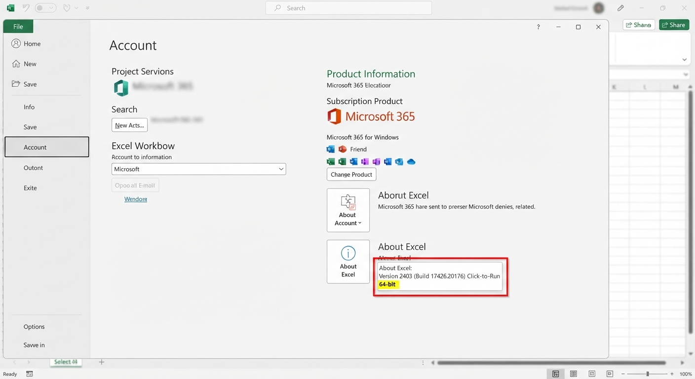Image resolution: width=695 pixels, height=379 pixels.
Task: Follow the Wendore link
Action: pos(136,199)
